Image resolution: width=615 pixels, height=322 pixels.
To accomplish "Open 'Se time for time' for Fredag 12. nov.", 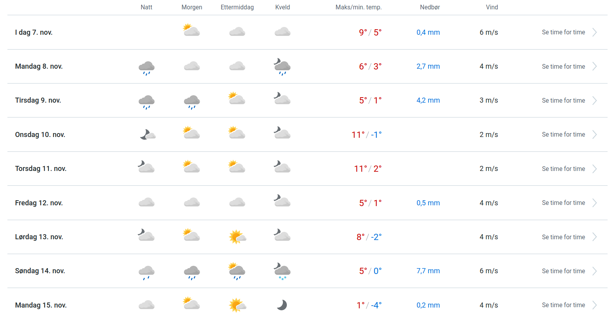I will [x=563, y=203].
